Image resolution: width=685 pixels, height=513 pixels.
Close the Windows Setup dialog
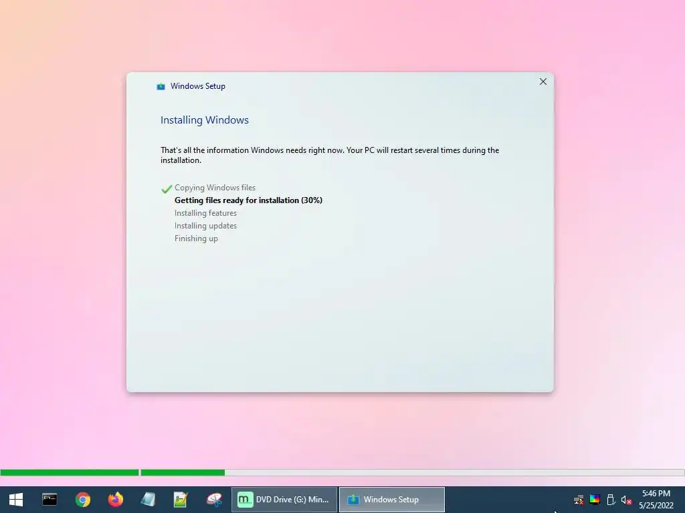coord(543,81)
